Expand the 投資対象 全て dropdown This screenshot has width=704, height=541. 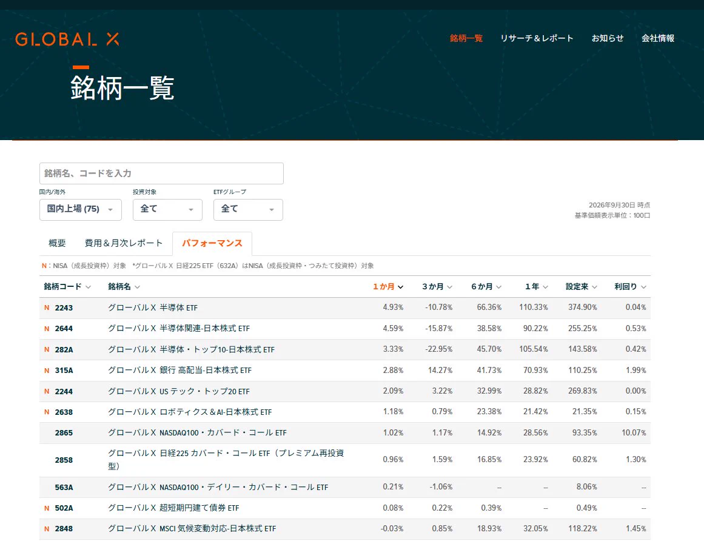coord(167,210)
